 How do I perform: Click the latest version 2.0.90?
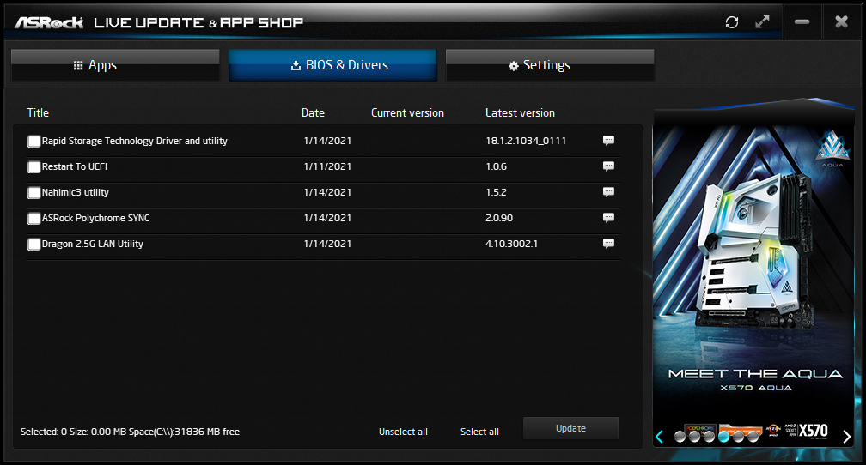click(499, 218)
